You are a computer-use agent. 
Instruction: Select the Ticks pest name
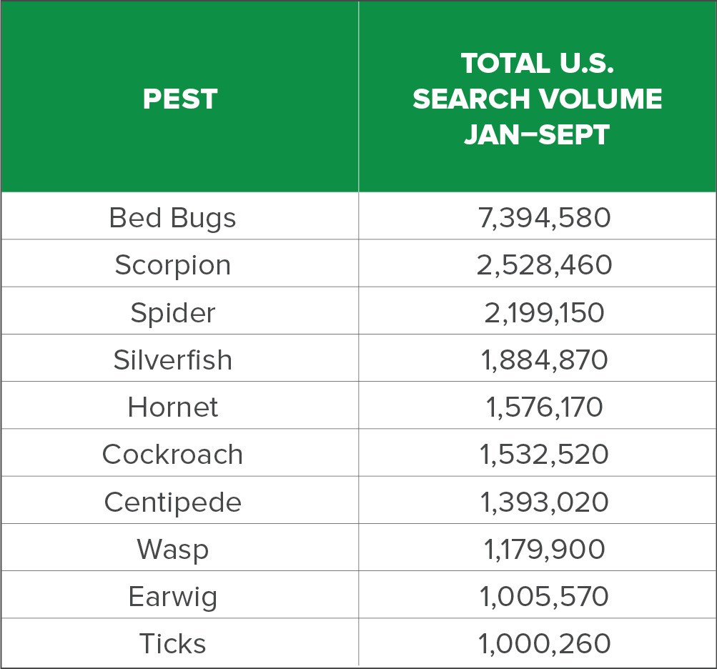pyautogui.click(x=172, y=643)
